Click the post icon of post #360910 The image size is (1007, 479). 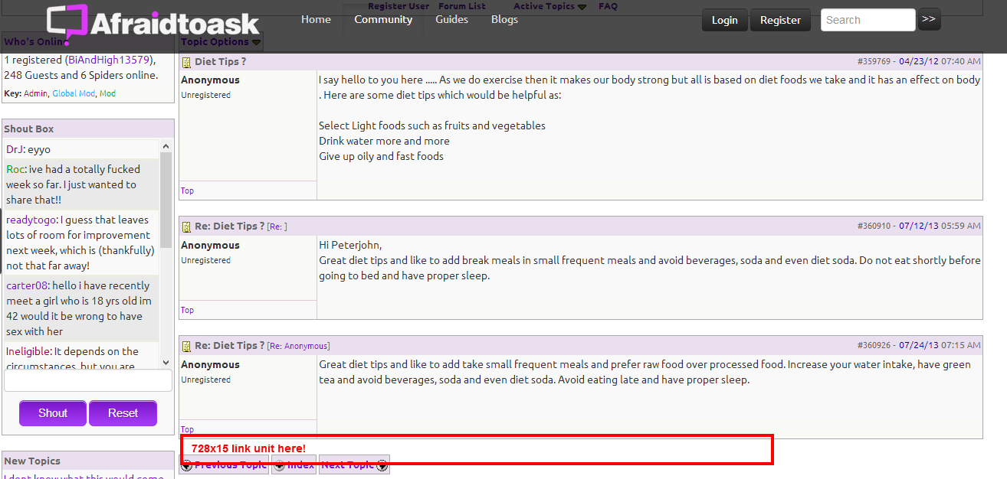pyautogui.click(x=186, y=226)
